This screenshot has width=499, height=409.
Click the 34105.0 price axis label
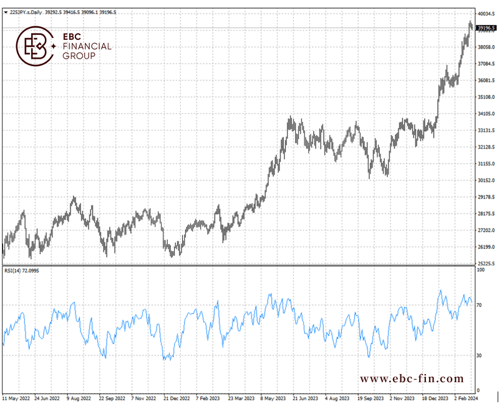(x=485, y=114)
